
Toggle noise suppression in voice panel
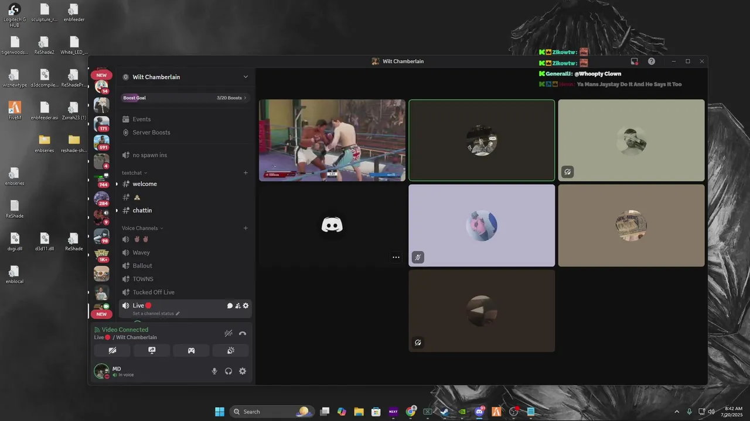click(x=229, y=333)
